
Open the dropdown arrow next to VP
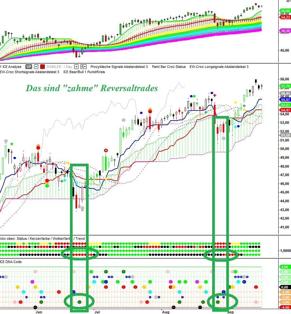(x=36, y=67)
